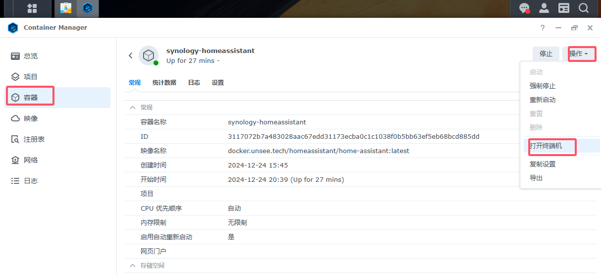The width and height of the screenshot is (601, 275).
Task: Switch to Container Manager taskbar icon
Action: point(88,8)
